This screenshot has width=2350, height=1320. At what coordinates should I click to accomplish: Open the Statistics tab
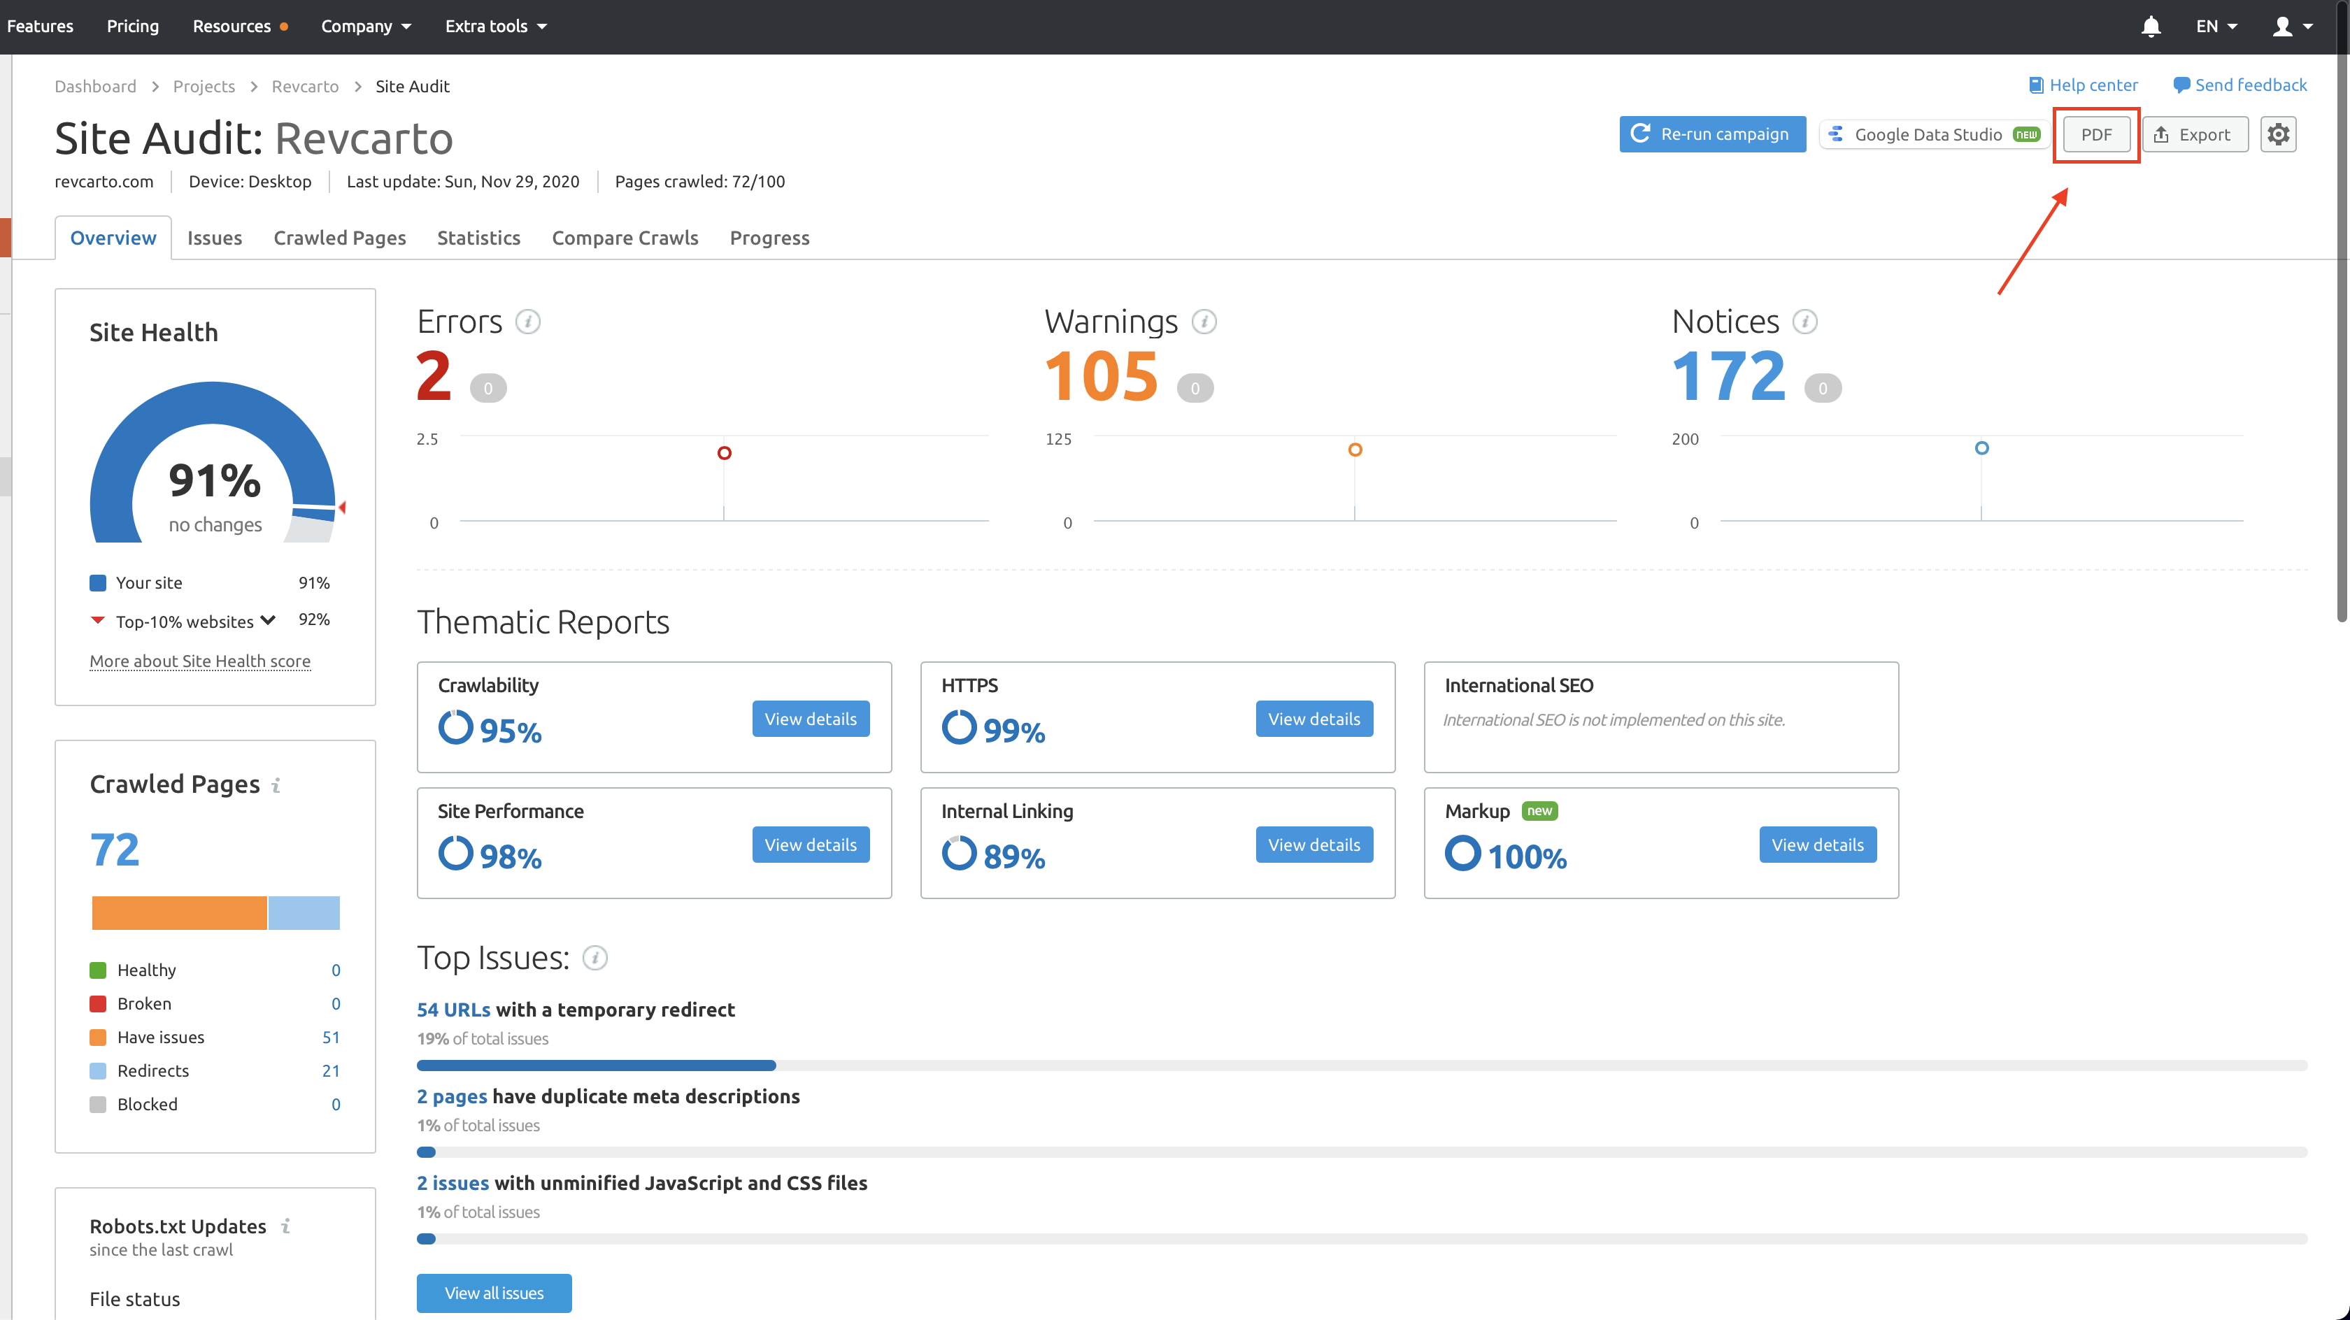(x=478, y=238)
